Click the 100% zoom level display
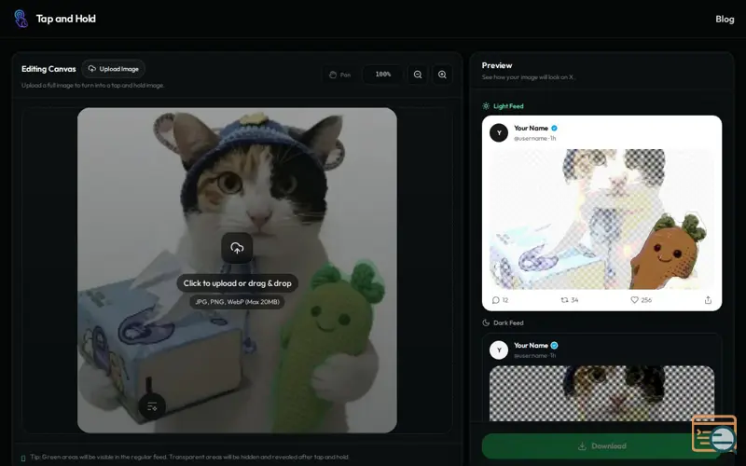The height and width of the screenshot is (466, 746). [x=383, y=75]
